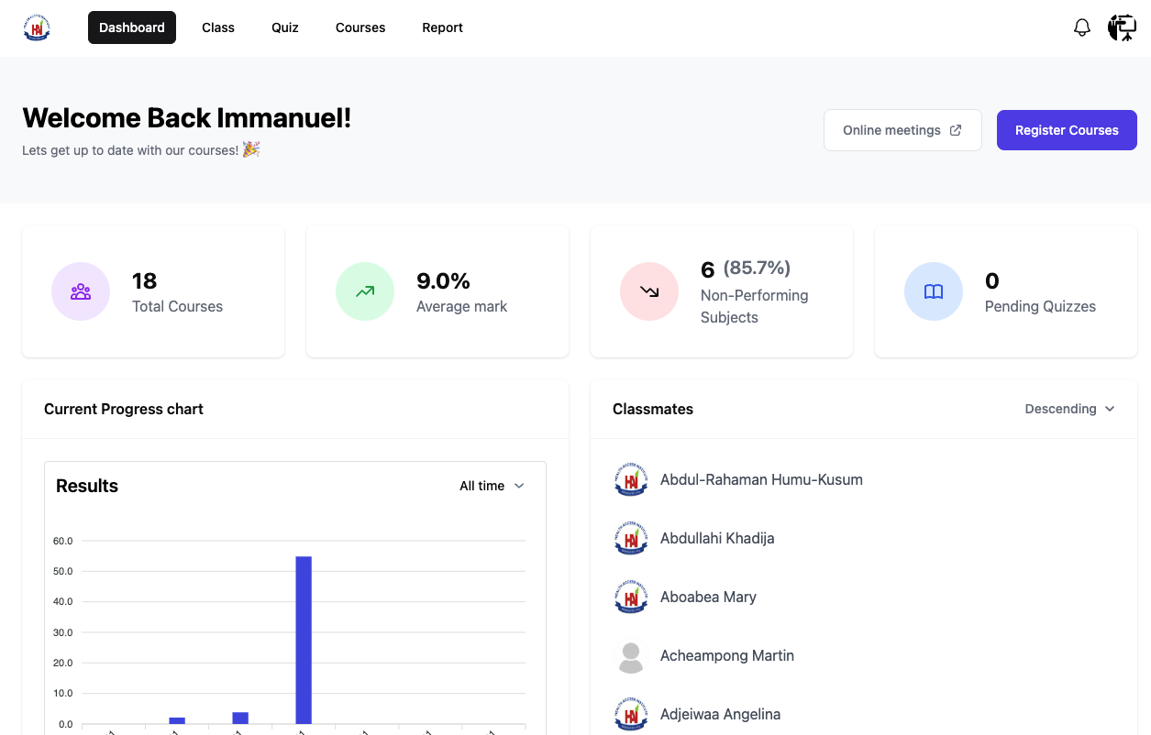1151x735 pixels.
Task: Expand the Descending sort dropdown
Action: [x=1069, y=409]
